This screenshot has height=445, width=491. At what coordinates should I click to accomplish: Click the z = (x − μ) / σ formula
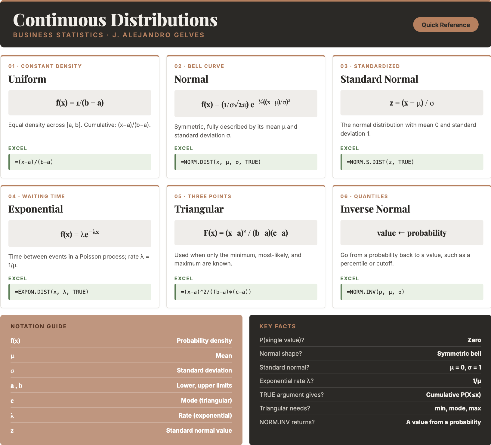(412, 103)
